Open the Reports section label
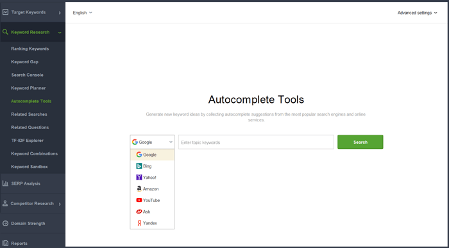The width and height of the screenshot is (449, 248). coord(19,244)
